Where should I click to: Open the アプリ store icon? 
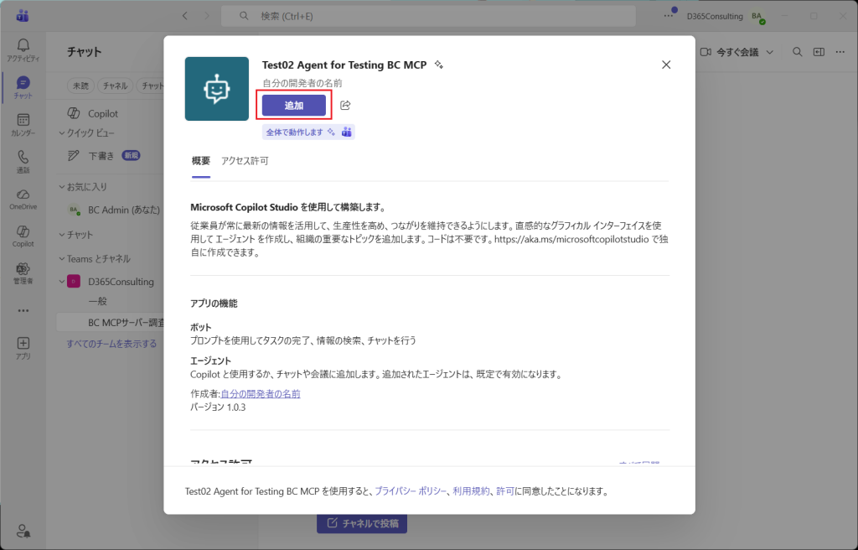[23, 348]
